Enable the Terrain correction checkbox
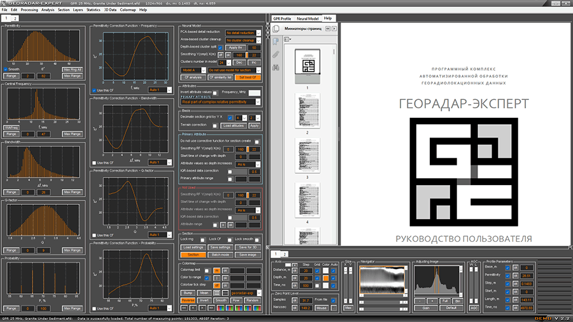 [x=214, y=126]
